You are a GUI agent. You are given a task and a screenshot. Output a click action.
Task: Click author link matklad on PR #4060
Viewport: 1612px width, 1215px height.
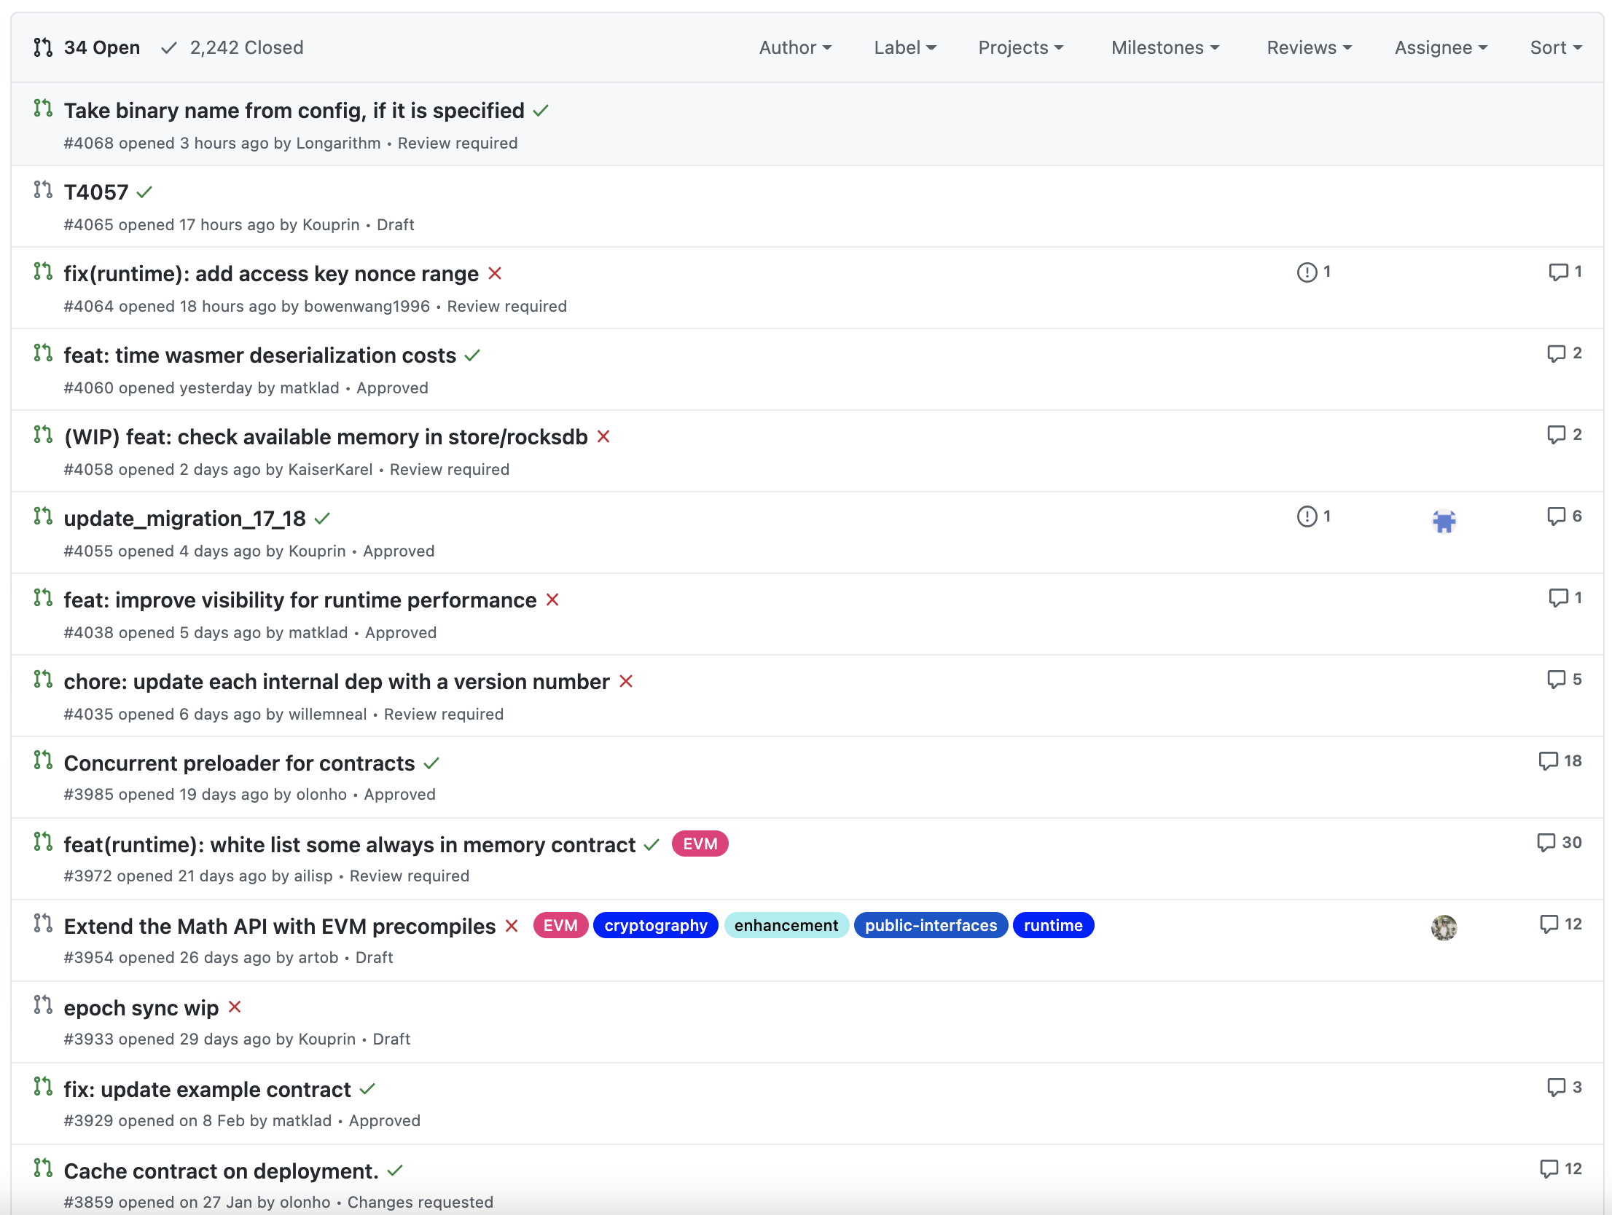point(310,388)
